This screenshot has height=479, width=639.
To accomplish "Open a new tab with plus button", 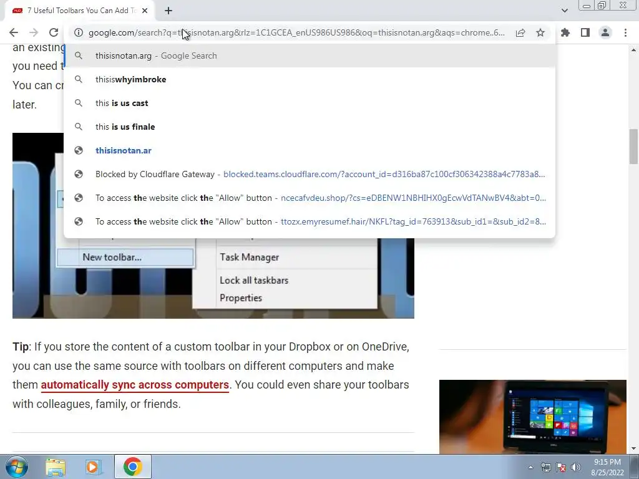I will (x=168, y=11).
